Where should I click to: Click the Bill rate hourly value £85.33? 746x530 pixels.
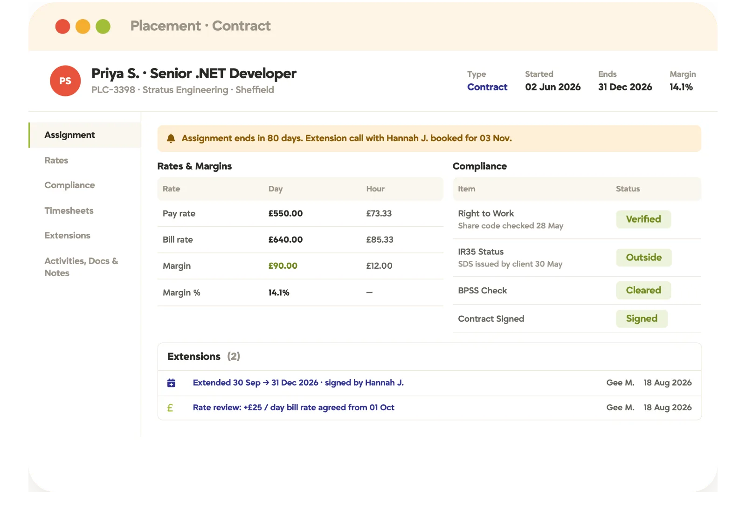click(380, 240)
